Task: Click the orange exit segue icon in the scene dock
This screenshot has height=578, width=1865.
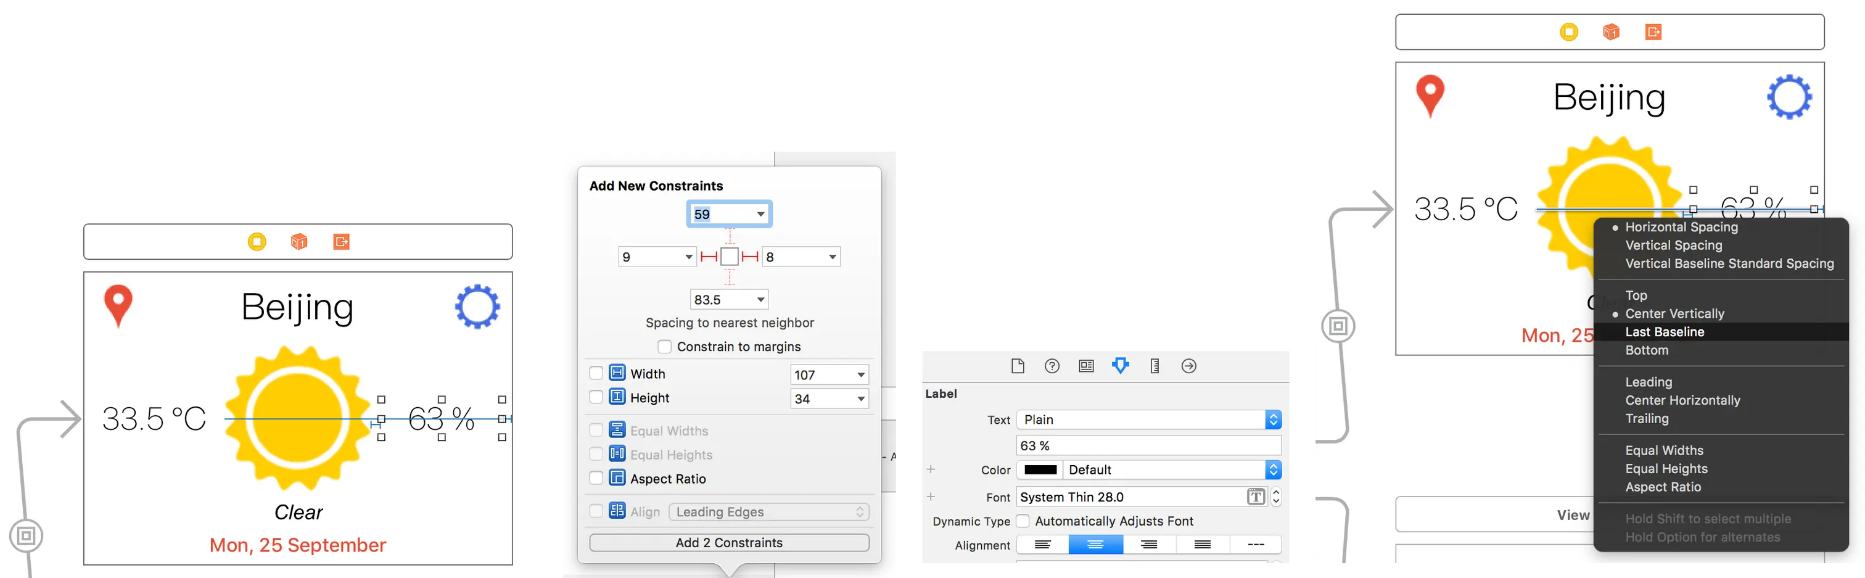Action: (341, 242)
